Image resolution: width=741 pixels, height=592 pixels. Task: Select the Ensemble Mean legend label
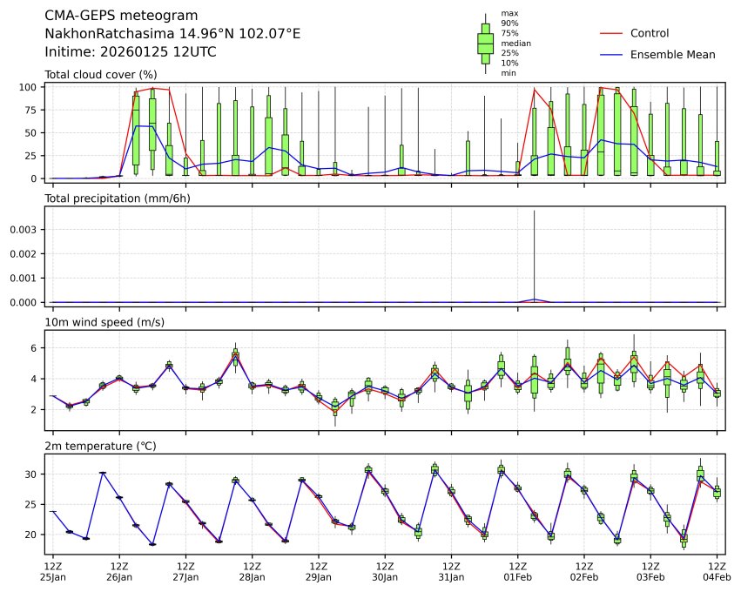[672, 54]
